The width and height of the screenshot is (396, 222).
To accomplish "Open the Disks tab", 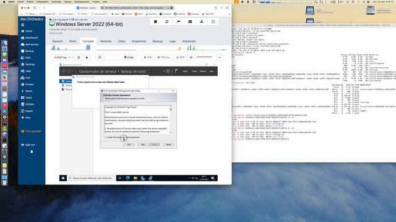I will (x=122, y=41).
